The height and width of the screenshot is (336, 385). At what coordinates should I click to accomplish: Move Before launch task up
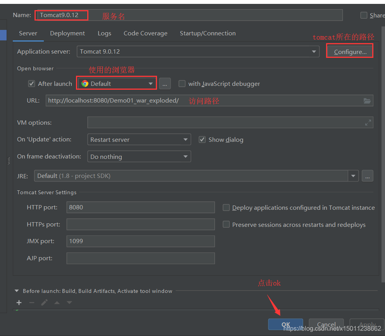coord(57,303)
